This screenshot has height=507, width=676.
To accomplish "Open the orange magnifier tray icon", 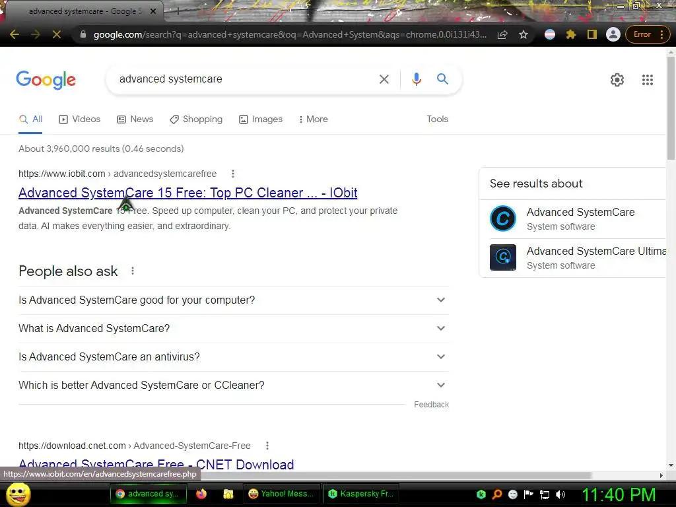I will pyautogui.click(x=497, y=494).
